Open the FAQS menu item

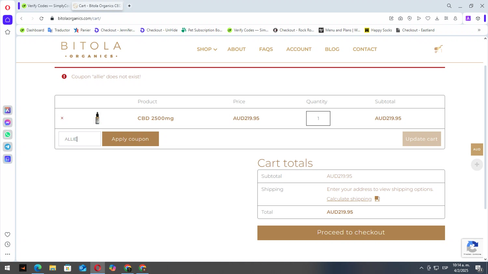point(266,49)
